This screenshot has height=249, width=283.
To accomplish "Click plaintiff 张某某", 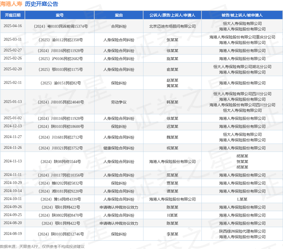I will pos(172,40).
